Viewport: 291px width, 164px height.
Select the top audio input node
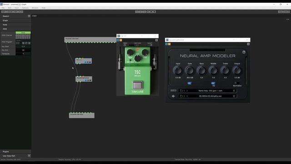(x=90, y=40)
